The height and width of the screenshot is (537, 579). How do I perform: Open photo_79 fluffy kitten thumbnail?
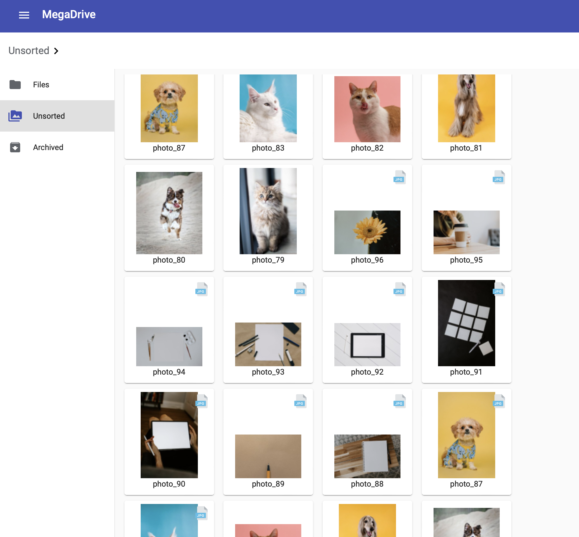pos(268,211)
